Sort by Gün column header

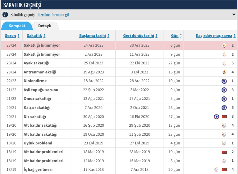pos(175,36)
